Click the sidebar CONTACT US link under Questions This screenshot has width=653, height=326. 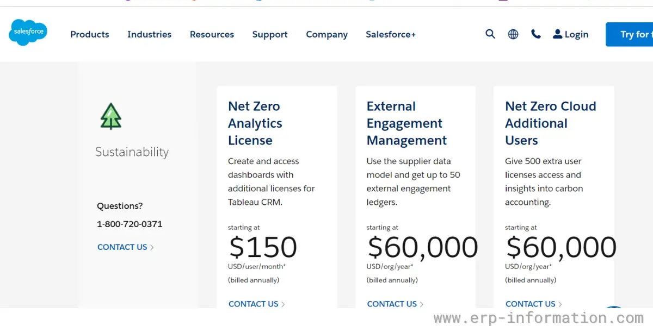pyautogui.click(x=126, y=247)
